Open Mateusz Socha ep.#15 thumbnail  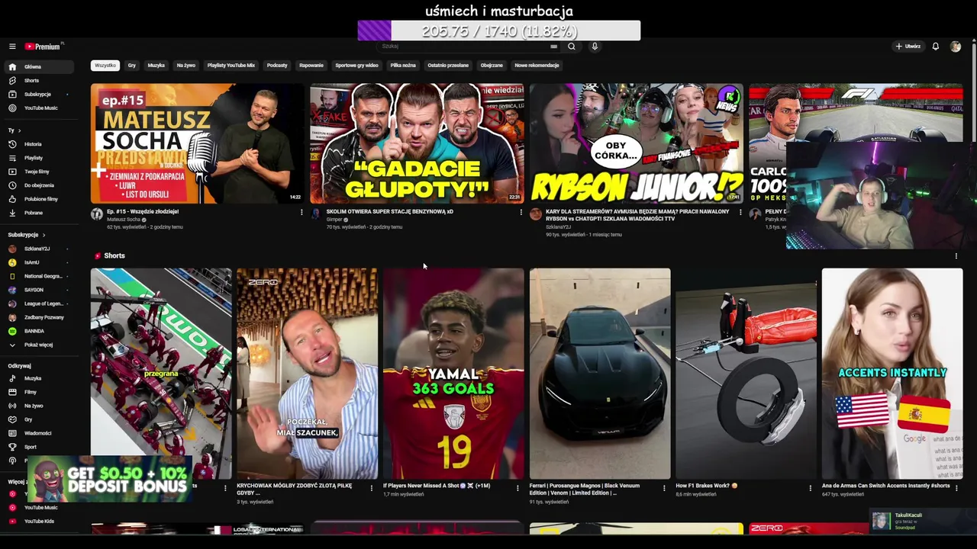197,143
